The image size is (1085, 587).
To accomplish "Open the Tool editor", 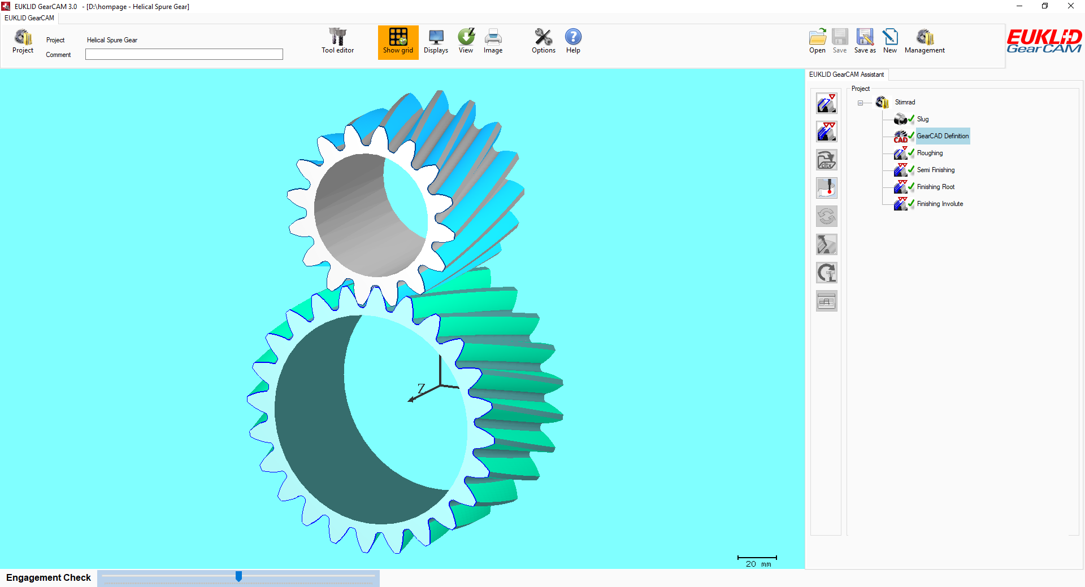I will click(x=337, y=41).
